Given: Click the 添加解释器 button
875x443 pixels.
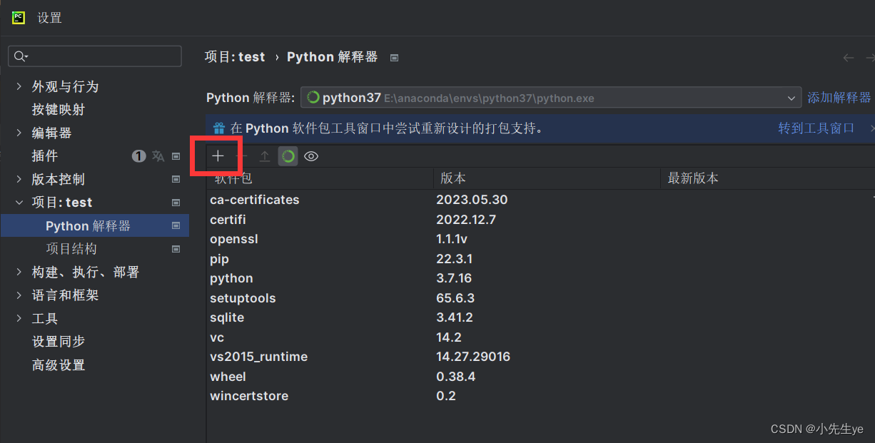Looking at the screenshot, I should coord(839,98).
